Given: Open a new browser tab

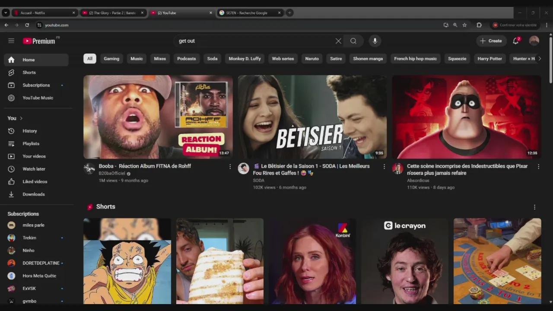Looking at the screenshot, I should pos(289,13).
